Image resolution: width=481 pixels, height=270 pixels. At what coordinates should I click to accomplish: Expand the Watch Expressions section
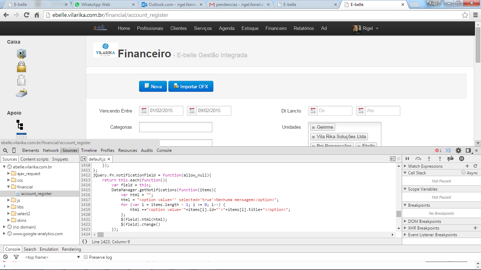click(405, 166)
